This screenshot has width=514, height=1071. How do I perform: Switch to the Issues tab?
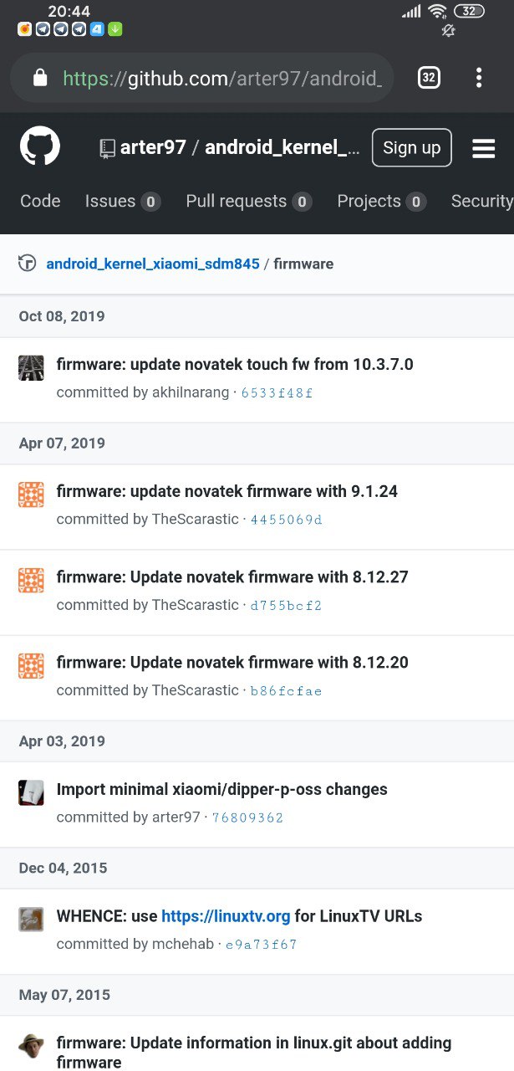(x=123, y=201)
